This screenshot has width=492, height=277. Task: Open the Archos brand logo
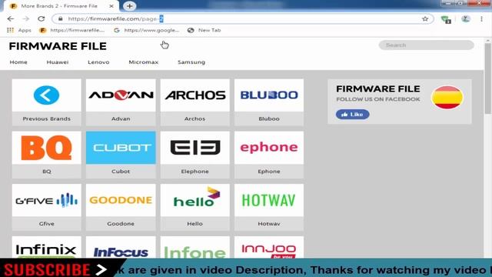tap(194, 95)
